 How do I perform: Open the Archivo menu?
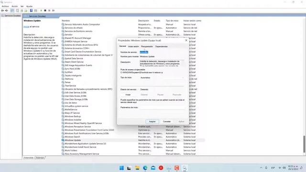5,6
